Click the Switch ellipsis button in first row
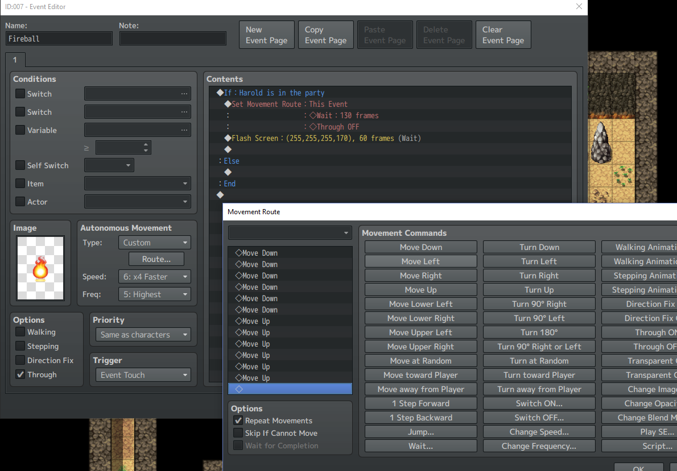The width and height of the screenshot is (677, 471). tap(184, 94)
